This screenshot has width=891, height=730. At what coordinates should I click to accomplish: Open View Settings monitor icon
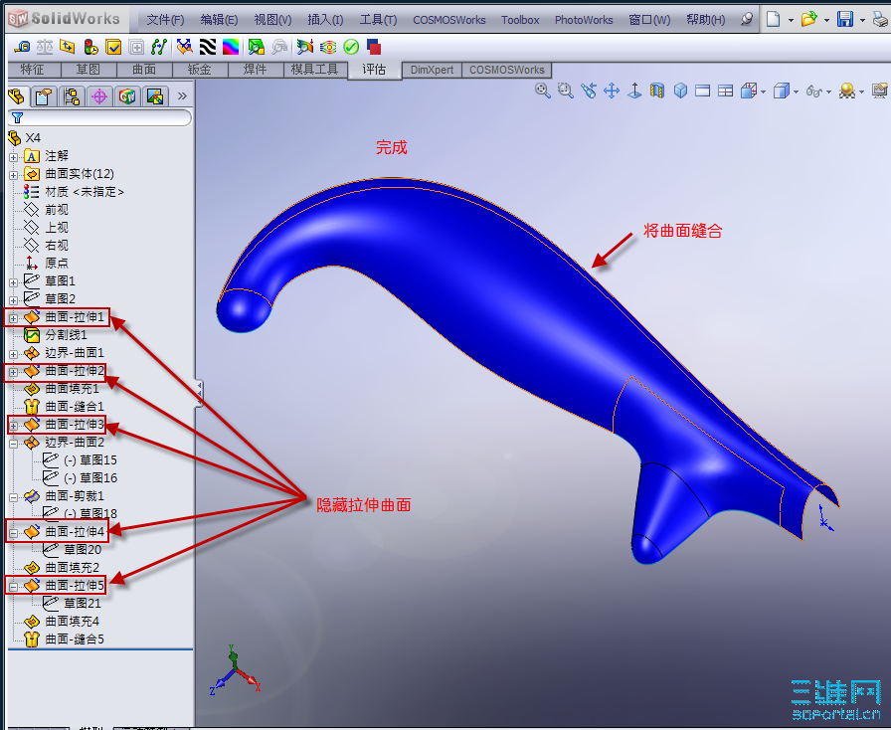pos(880,91)
